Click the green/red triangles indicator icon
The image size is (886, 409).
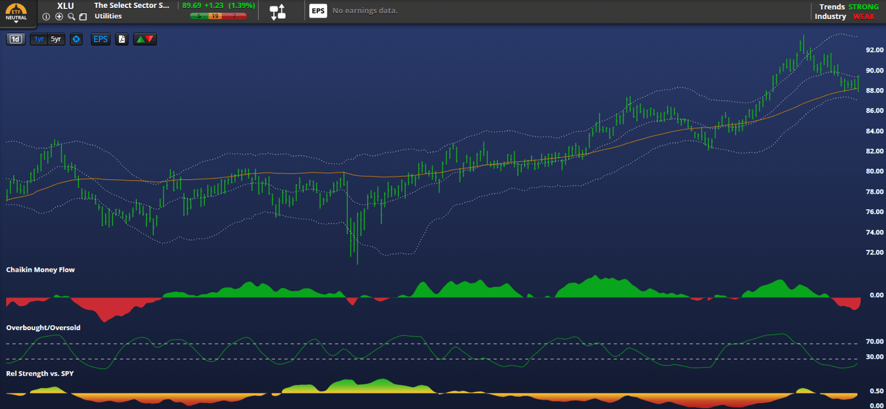point(144,39)
